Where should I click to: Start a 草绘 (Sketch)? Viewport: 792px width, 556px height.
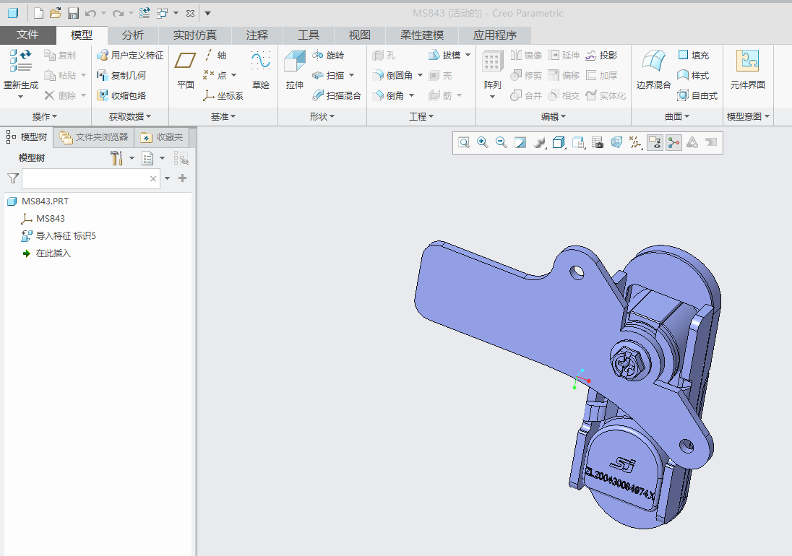coord(261,69)
